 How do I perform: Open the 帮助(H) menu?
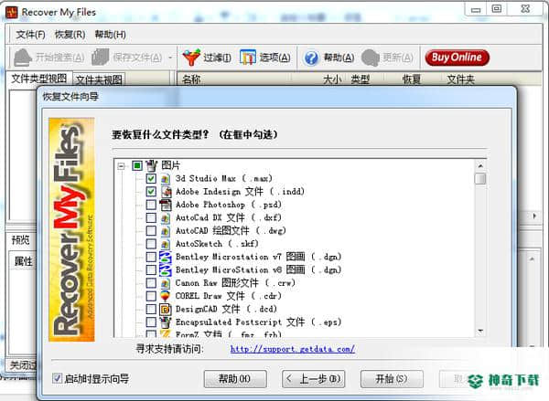click(111, 35)
